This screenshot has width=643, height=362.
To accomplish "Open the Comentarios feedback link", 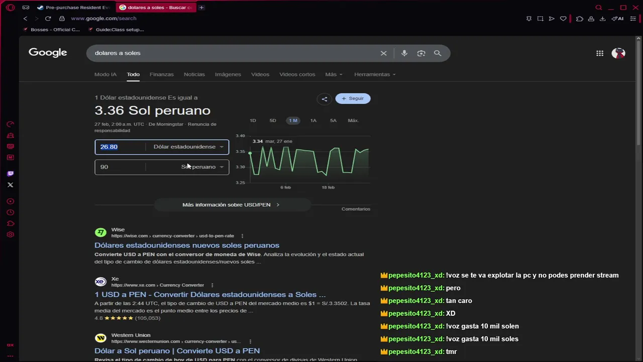I will [x=356, y=209].
